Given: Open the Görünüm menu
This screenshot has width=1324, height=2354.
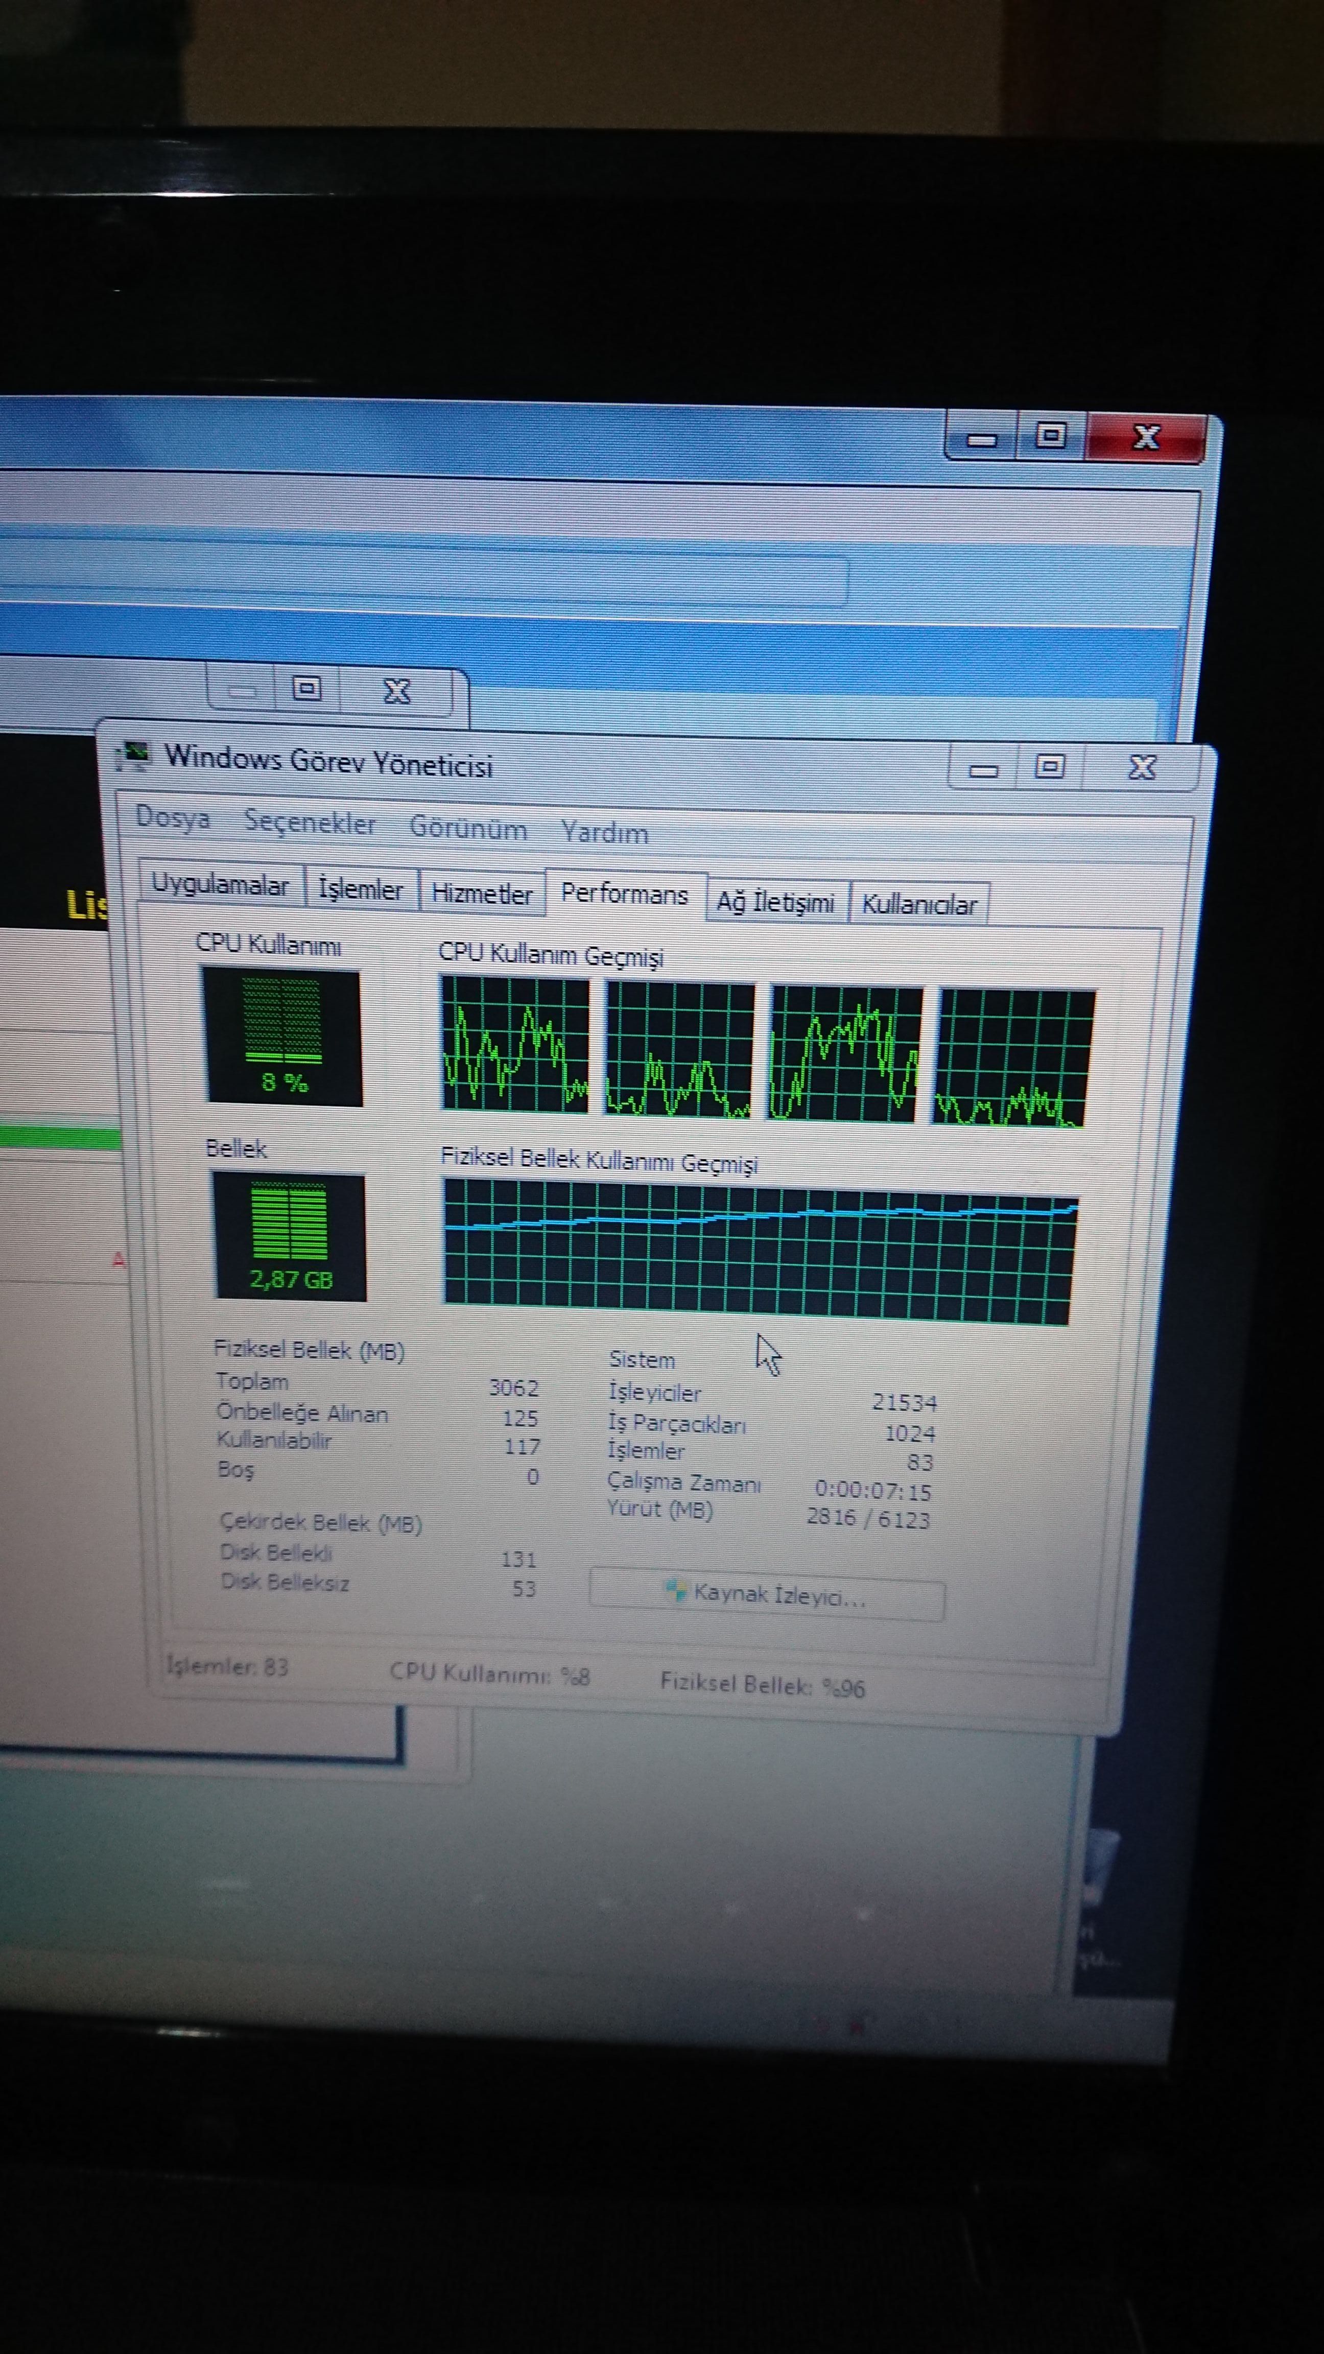Looking at the screenshot, I should coord(468,828).
